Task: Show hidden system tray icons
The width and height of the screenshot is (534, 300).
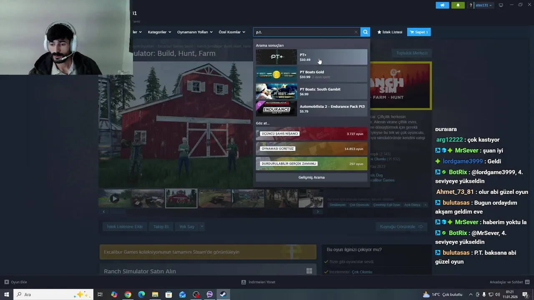Action: (471, 295)
